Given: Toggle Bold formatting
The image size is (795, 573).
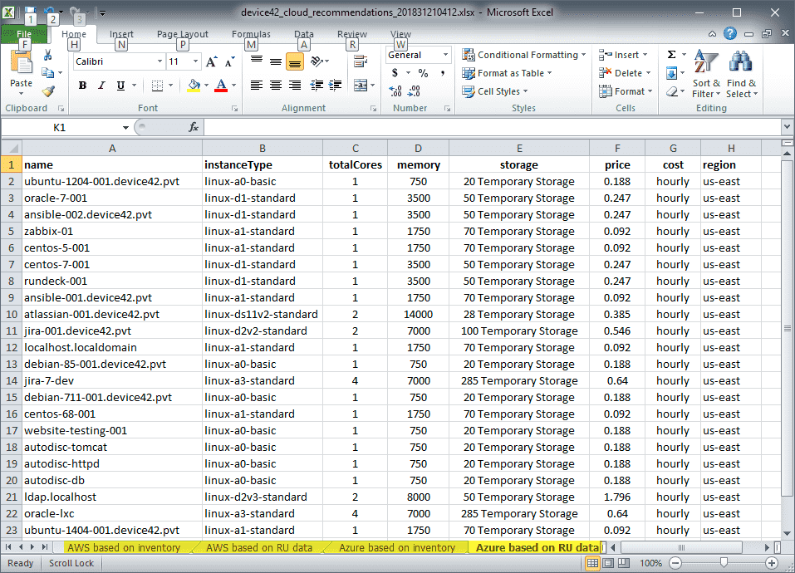Looking at the screenshot, I should point(82,85).
